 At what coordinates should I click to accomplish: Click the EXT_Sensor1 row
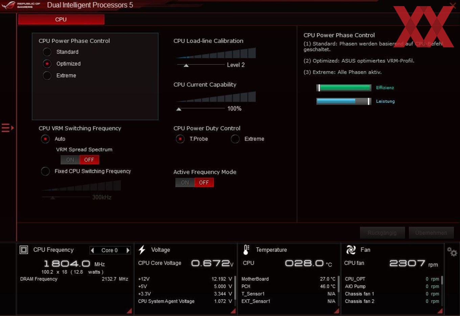point(289,301)
